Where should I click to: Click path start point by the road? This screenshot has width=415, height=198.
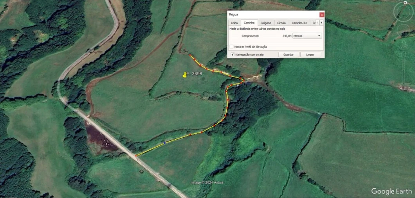point(136,156)
